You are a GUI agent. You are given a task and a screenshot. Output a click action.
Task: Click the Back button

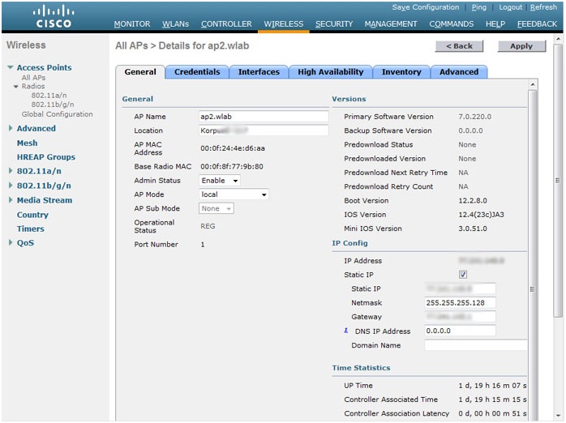(x=459, y=46)
